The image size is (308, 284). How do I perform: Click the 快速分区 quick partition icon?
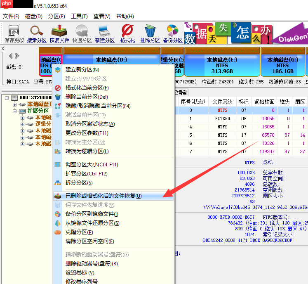coord(82,33)
